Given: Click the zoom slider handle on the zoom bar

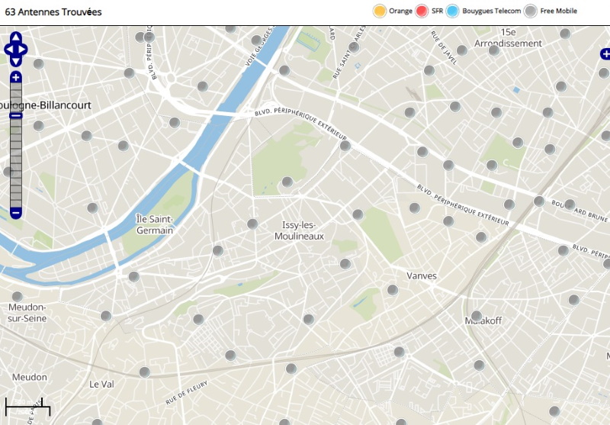Looking at the screenshot, I should [16, 115].
